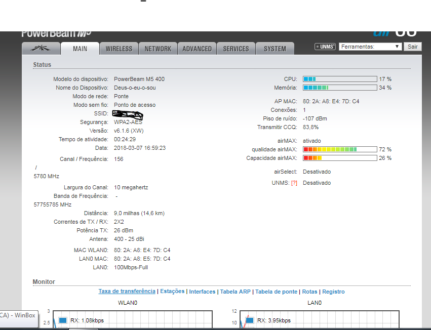Click uptime value 00:24:29
Viewport: 431px width, 330px height.
click(125, 139)
